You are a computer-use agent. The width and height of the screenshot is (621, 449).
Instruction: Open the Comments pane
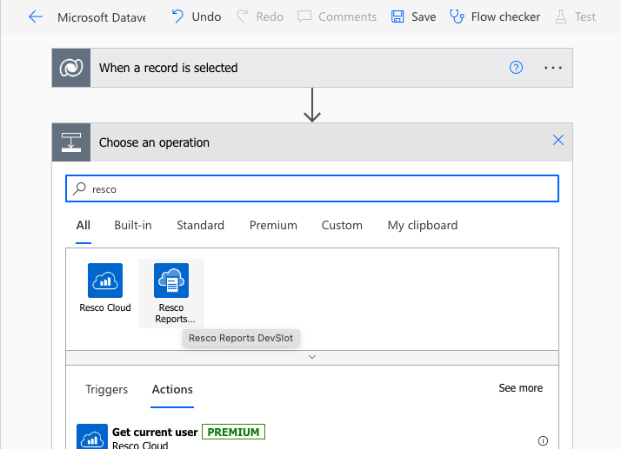[x=337, y=17]
